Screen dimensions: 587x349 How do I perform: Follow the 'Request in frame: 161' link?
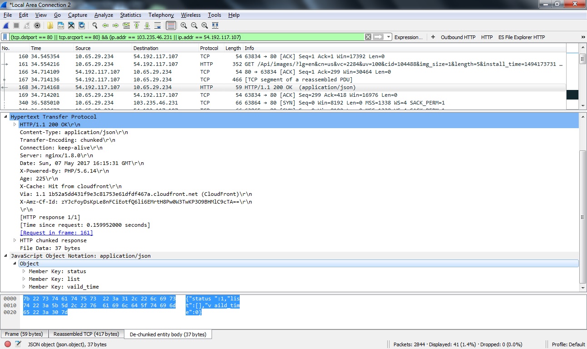coord(56,233)
